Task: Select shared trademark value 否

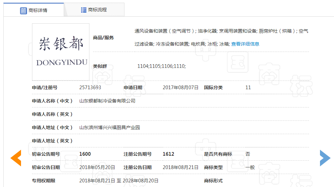Action: (x=248, y=154)
